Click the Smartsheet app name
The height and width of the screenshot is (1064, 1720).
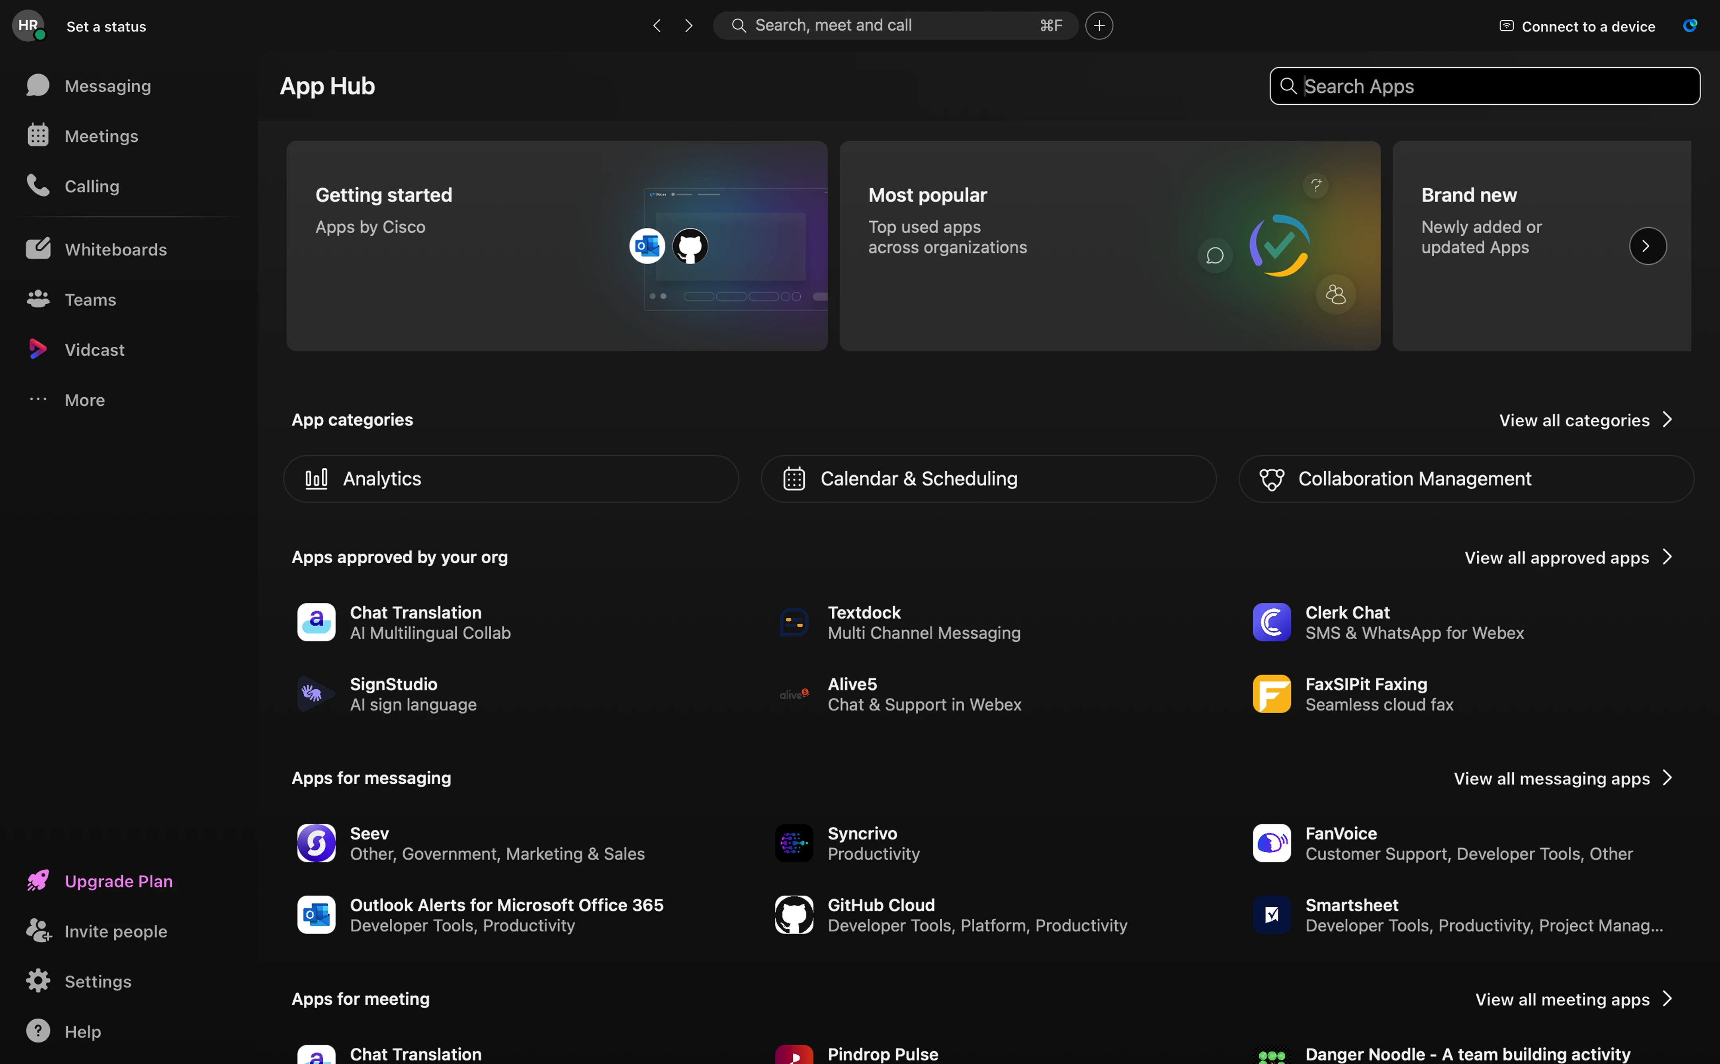tap(1352, 905)
